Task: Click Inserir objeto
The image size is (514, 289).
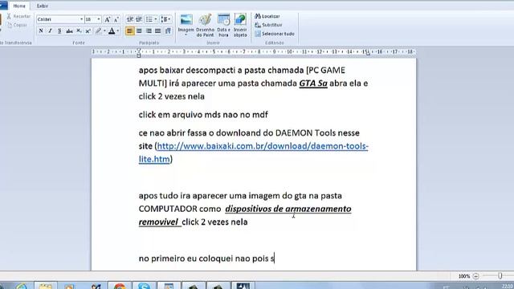Action: 240,25
